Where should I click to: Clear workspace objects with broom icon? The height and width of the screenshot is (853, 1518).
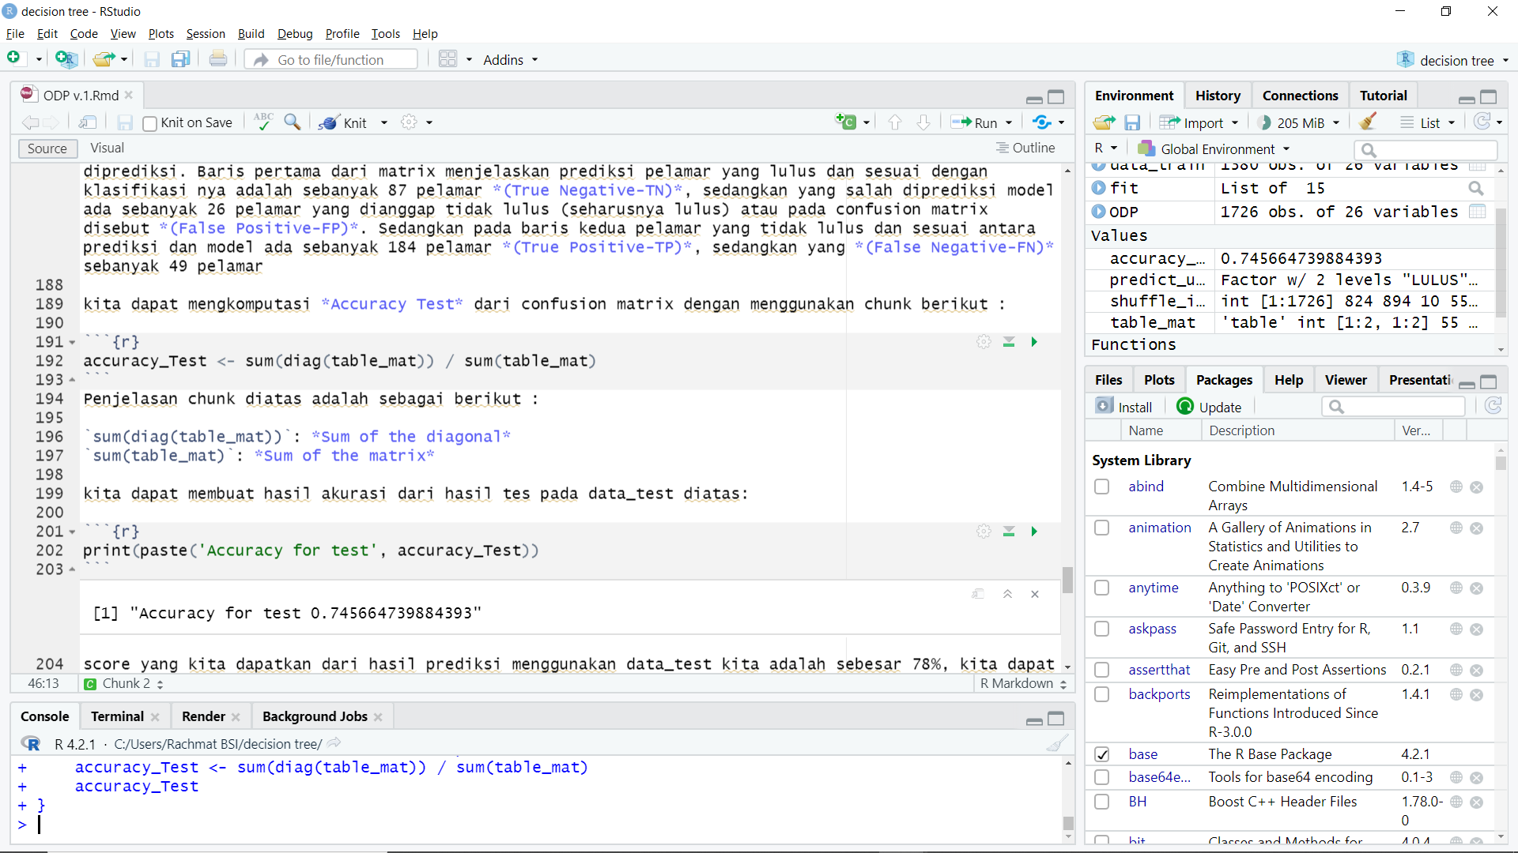(x=1369, y=122)
